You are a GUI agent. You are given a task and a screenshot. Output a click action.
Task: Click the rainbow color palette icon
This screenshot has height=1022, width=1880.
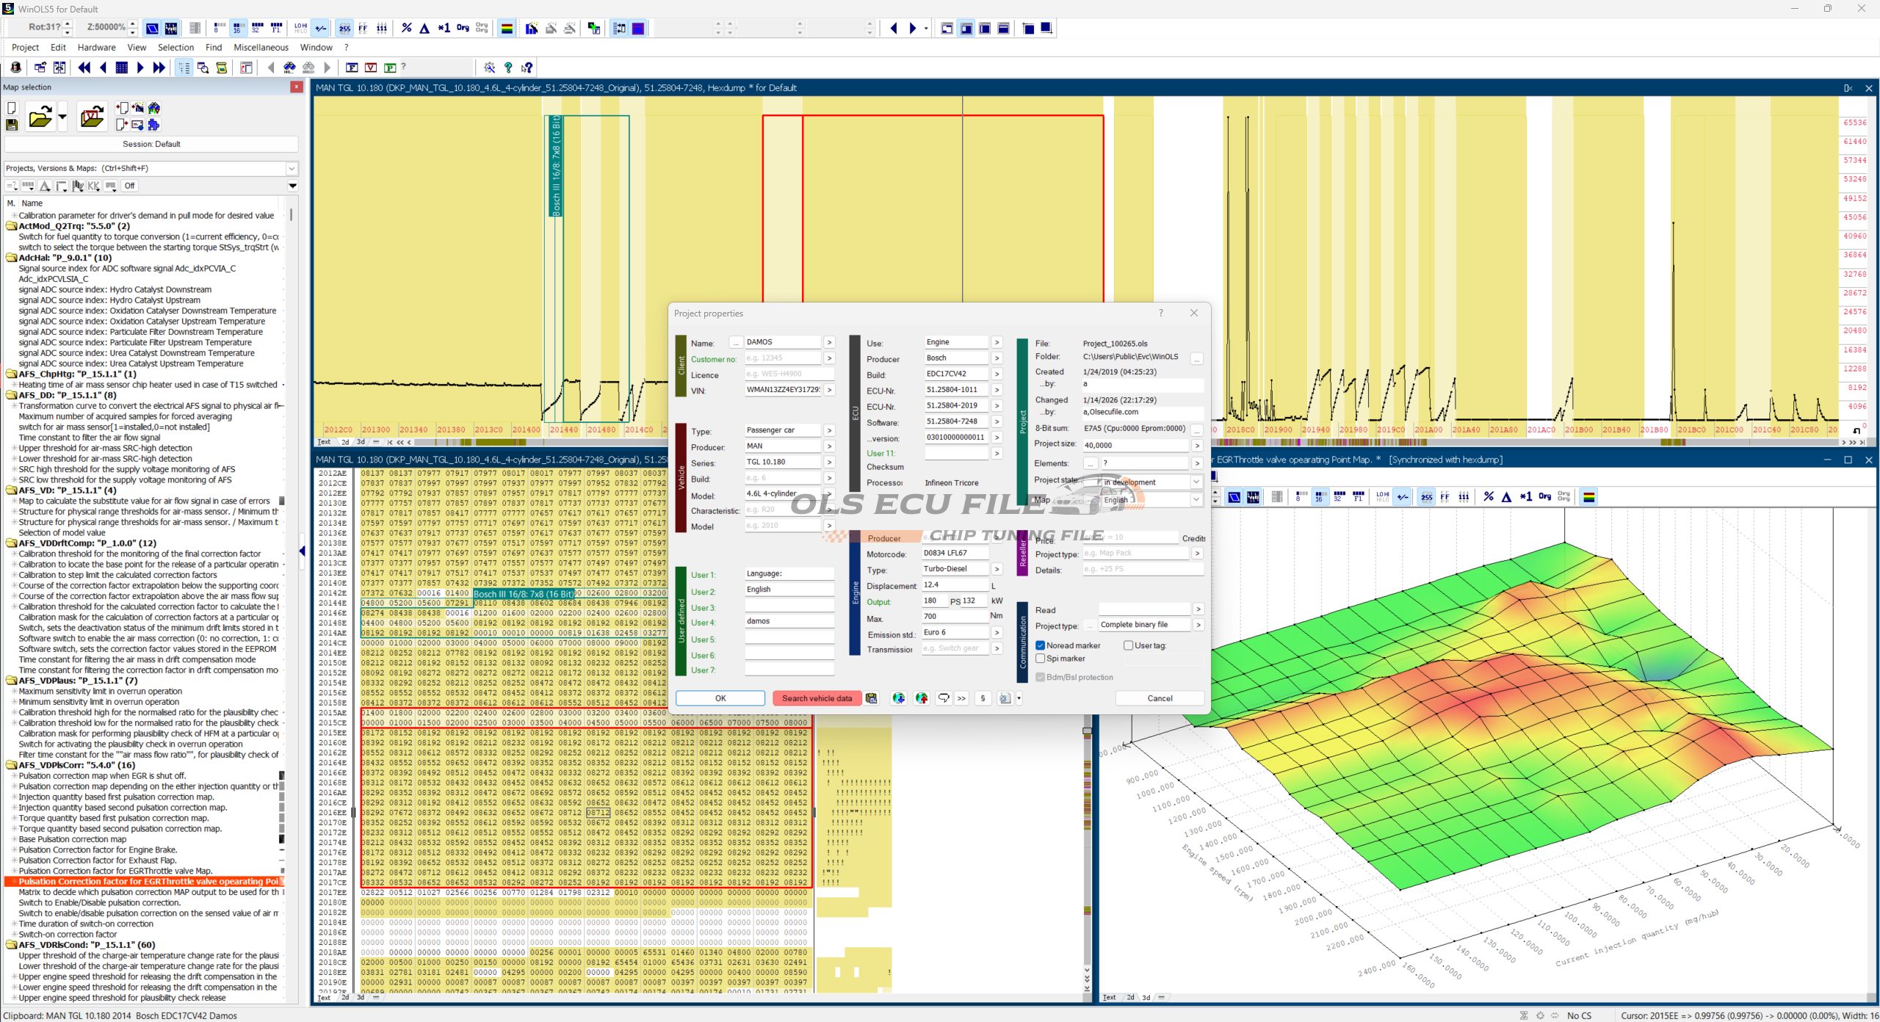507,28
